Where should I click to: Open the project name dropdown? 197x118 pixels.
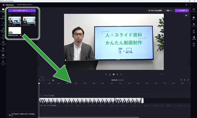tap(25, 5)
